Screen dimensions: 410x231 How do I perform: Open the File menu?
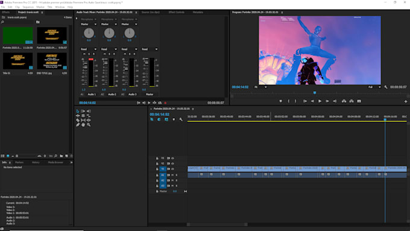tap(3, 7)
